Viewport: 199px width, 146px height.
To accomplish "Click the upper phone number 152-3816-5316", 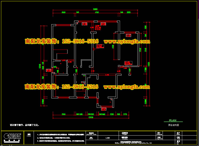I will 80,41.
